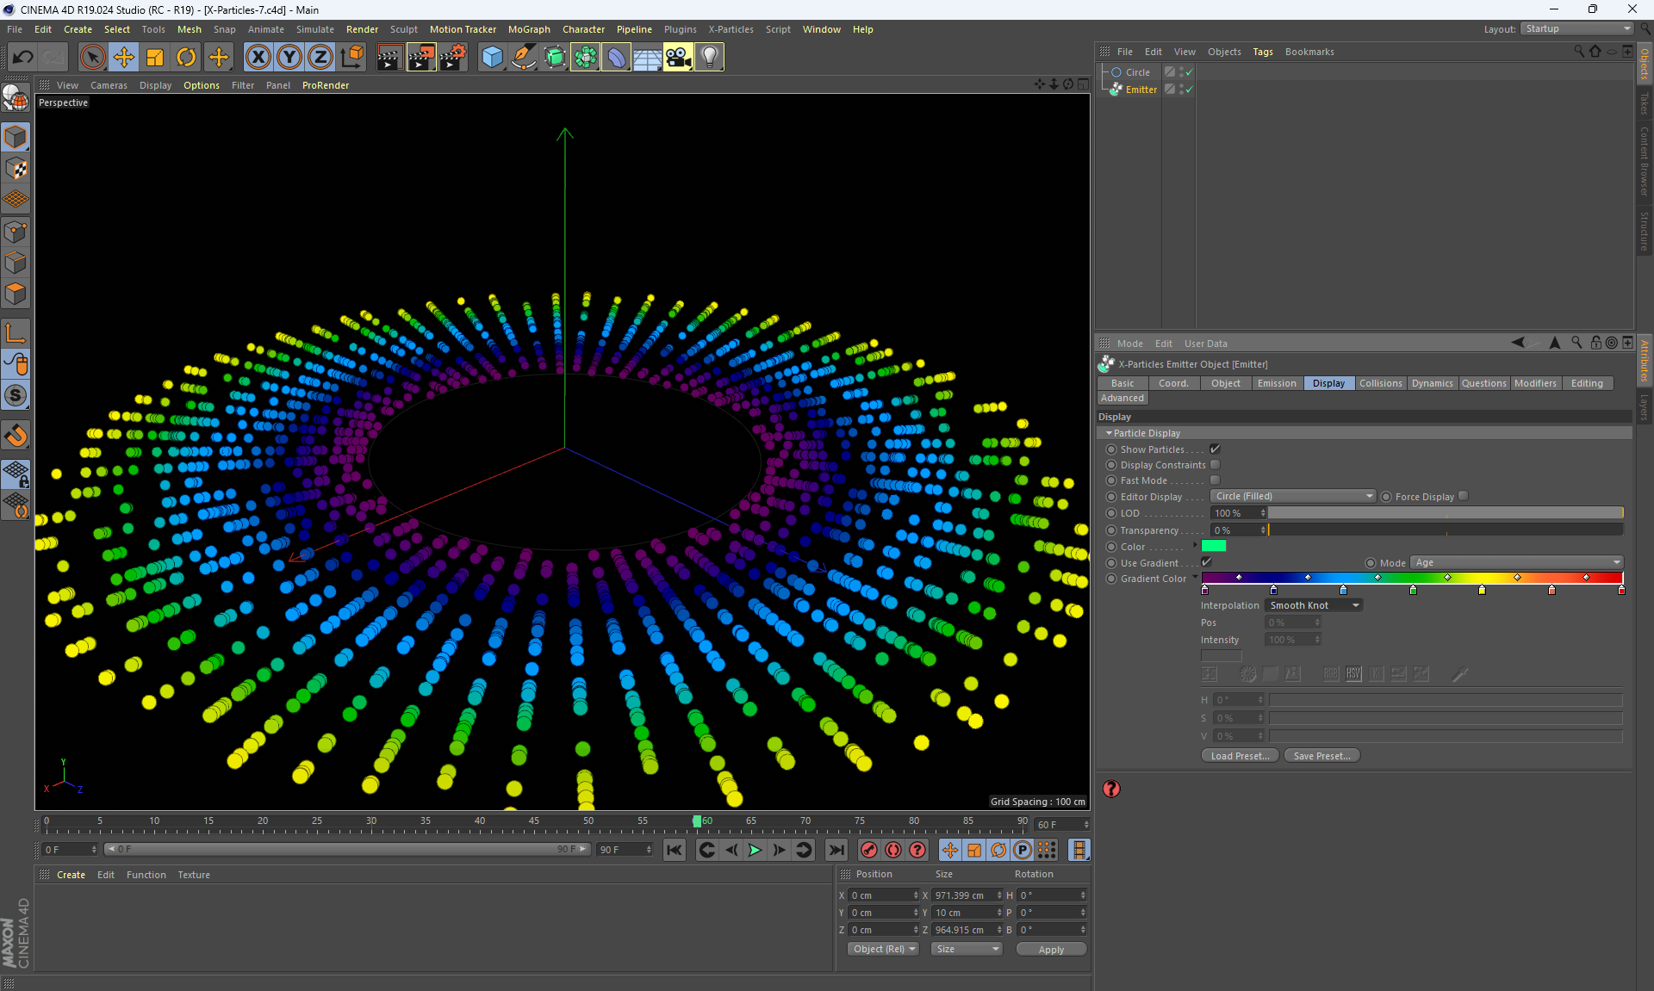Click the Undo arrow icon
This screenshot has height=991, width=1654.
tap(22, 58)
